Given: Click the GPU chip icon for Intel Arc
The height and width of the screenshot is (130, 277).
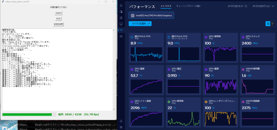Looking at the screenshot, I should click(133, 15).
